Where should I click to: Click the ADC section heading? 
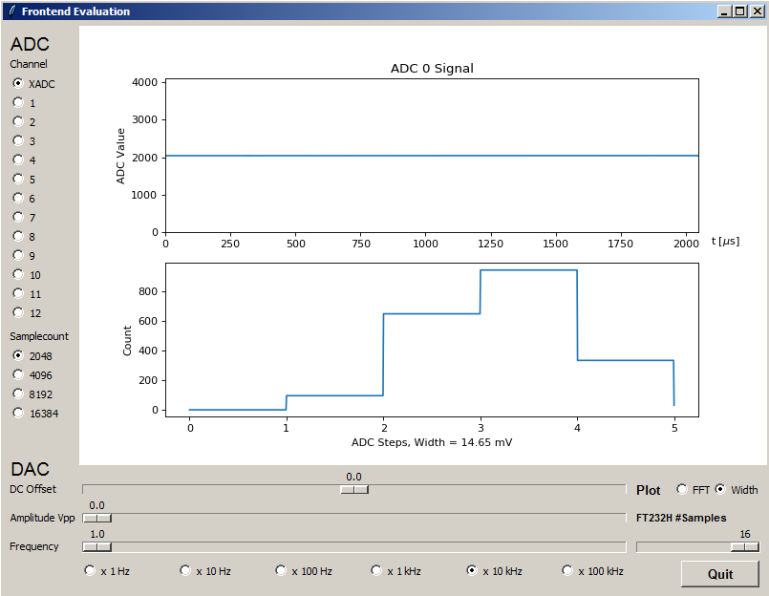click(x=30, y=44)
